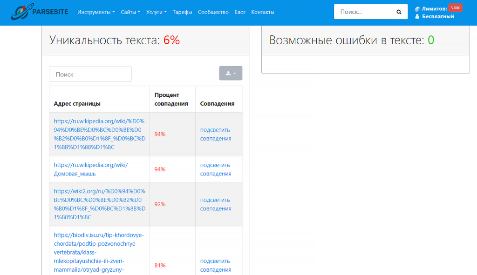
Task: Open the encoded ru.wikipedia.org link
Action: coord(100,134)
